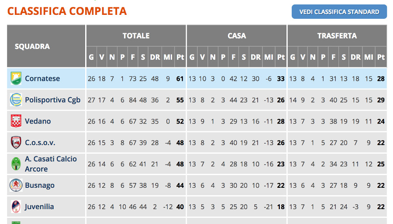Open the Cornatese team page link

[x=42, y=79]
